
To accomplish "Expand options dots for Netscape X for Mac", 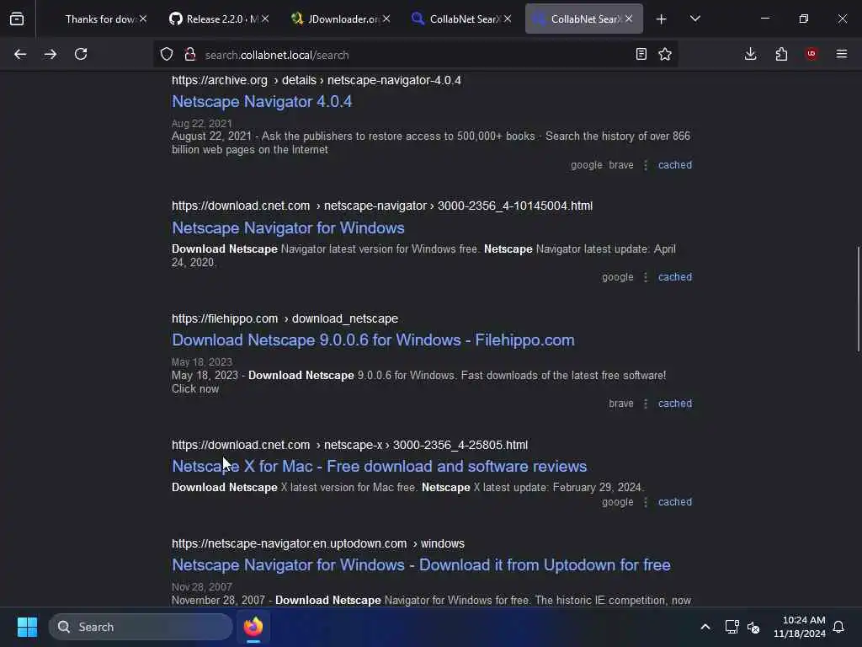I will point(646,502).
